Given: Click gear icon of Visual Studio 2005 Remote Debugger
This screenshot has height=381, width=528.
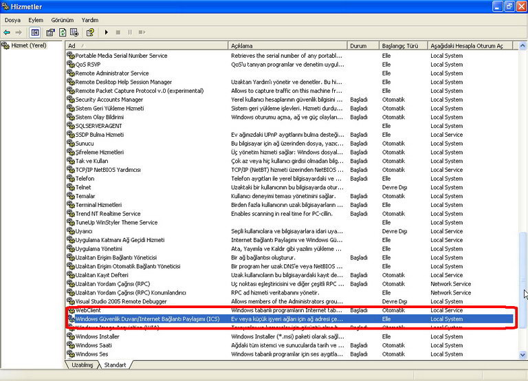Looking at the screenshot, I should pos(71,301).
